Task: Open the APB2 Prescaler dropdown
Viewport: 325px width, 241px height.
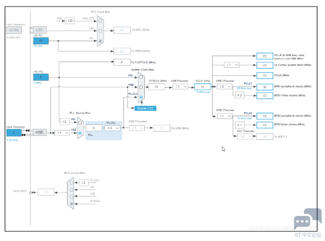Action: [224, 116]
